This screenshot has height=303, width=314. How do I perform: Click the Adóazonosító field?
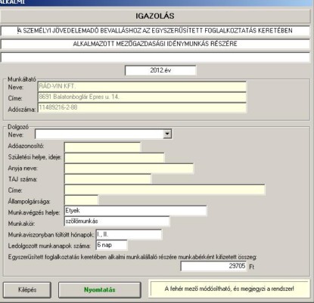(x=102, y=147)
